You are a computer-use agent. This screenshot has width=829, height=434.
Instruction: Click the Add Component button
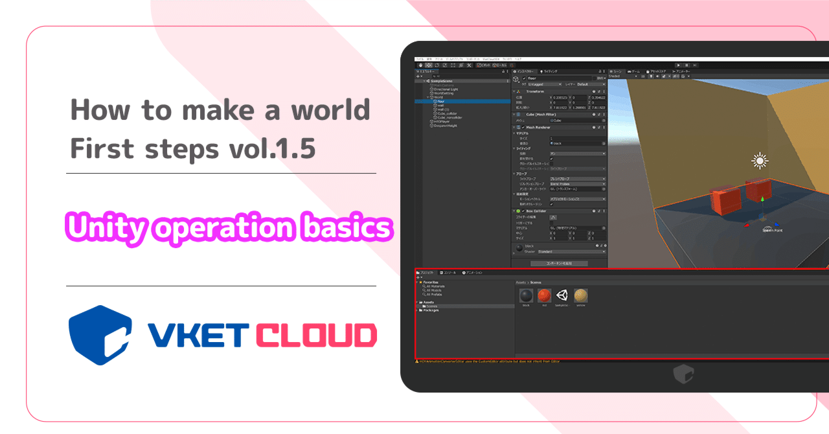pyautogui.click(x=560, y=262)
